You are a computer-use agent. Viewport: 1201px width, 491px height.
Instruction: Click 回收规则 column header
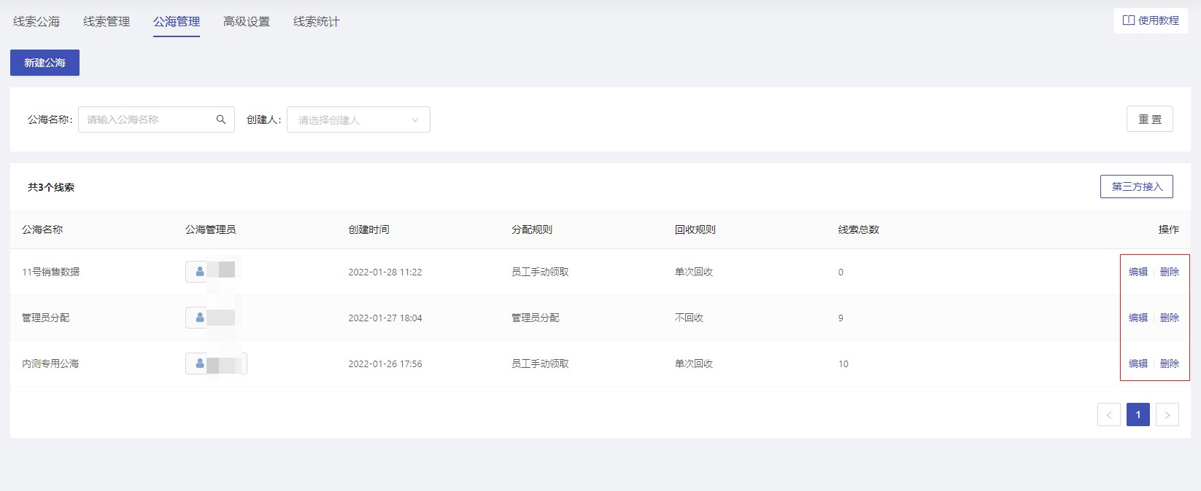pos(695,229)
